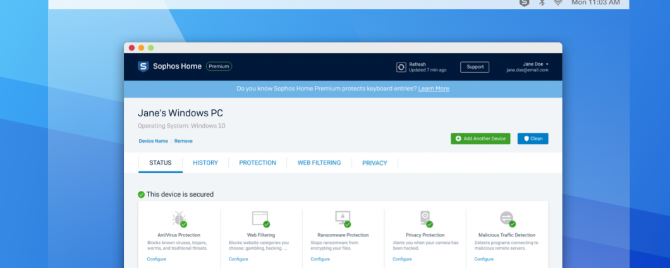Configure Web Filtering settings

click(238, 259)
